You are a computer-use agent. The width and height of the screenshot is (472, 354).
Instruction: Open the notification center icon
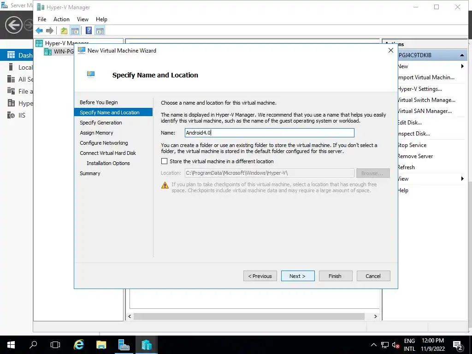tap(458, 345)
